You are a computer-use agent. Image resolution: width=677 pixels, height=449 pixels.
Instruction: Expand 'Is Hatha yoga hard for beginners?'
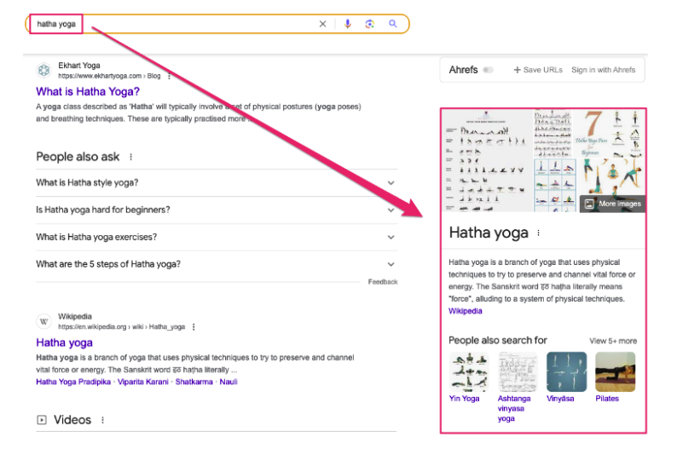217,210
